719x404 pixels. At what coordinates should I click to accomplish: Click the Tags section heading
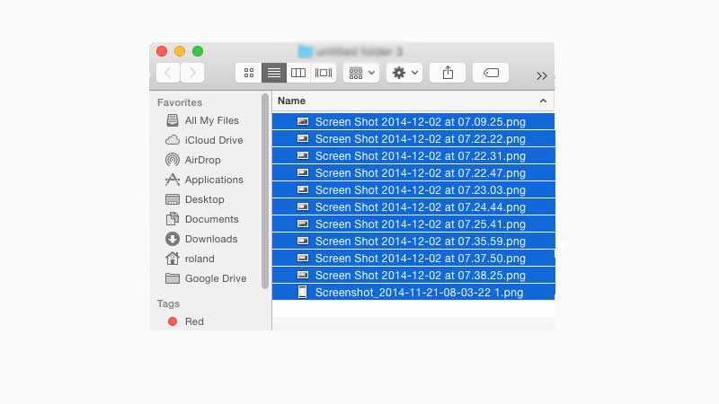coord(168,303)
